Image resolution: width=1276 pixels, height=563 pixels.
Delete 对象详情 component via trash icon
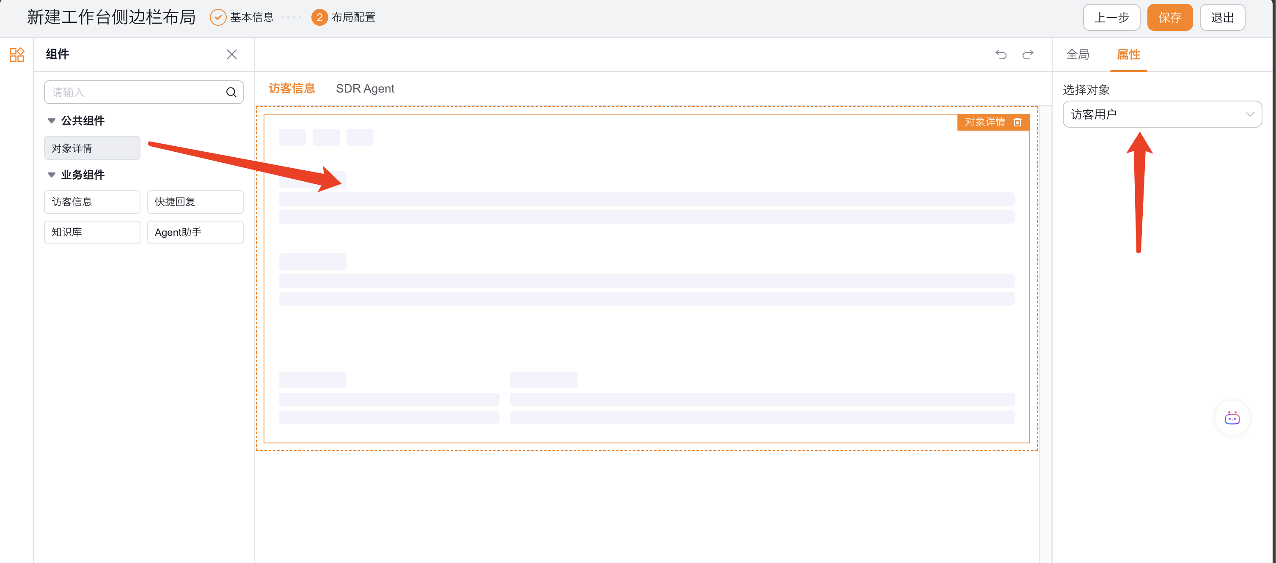1017,122
